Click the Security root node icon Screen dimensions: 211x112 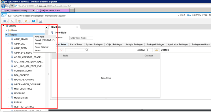point(7,26)
